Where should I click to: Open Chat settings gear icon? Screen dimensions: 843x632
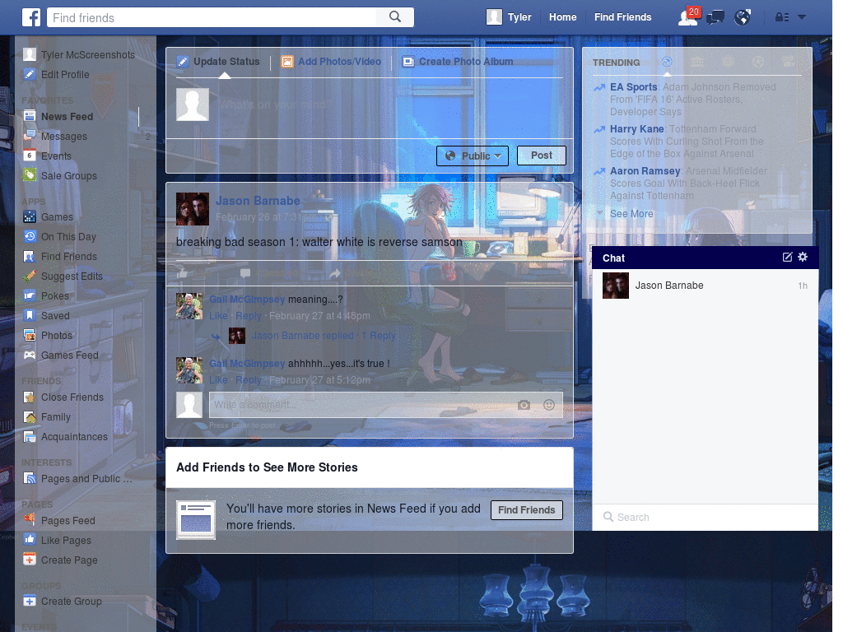click(x=803, y=257)
